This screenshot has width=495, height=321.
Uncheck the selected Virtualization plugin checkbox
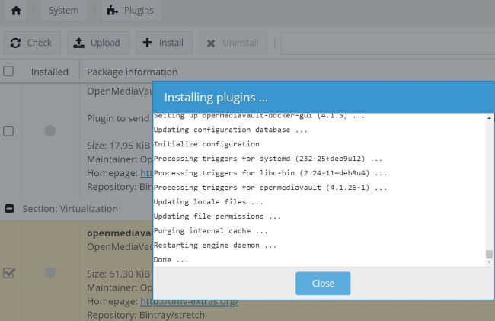coord(9,272)
